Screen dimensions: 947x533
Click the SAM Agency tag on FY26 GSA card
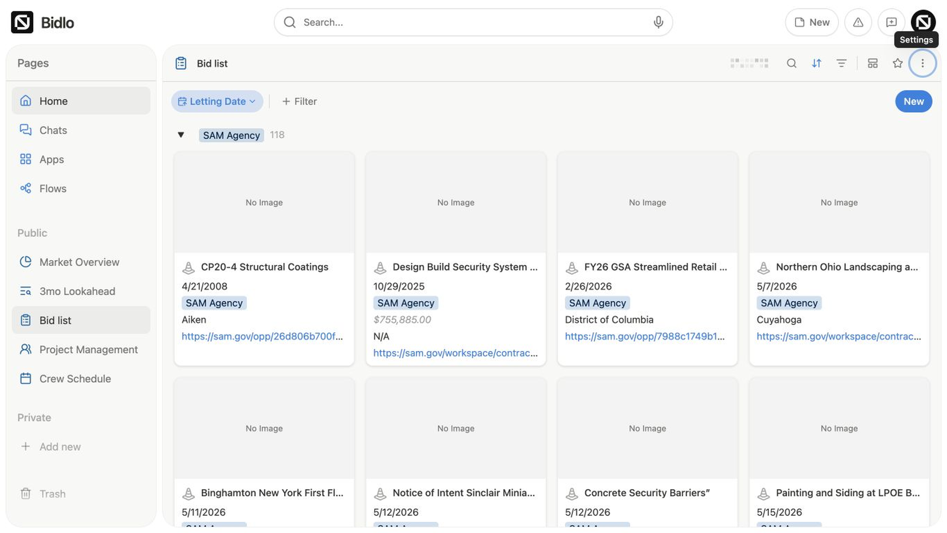tap(597, 303)
